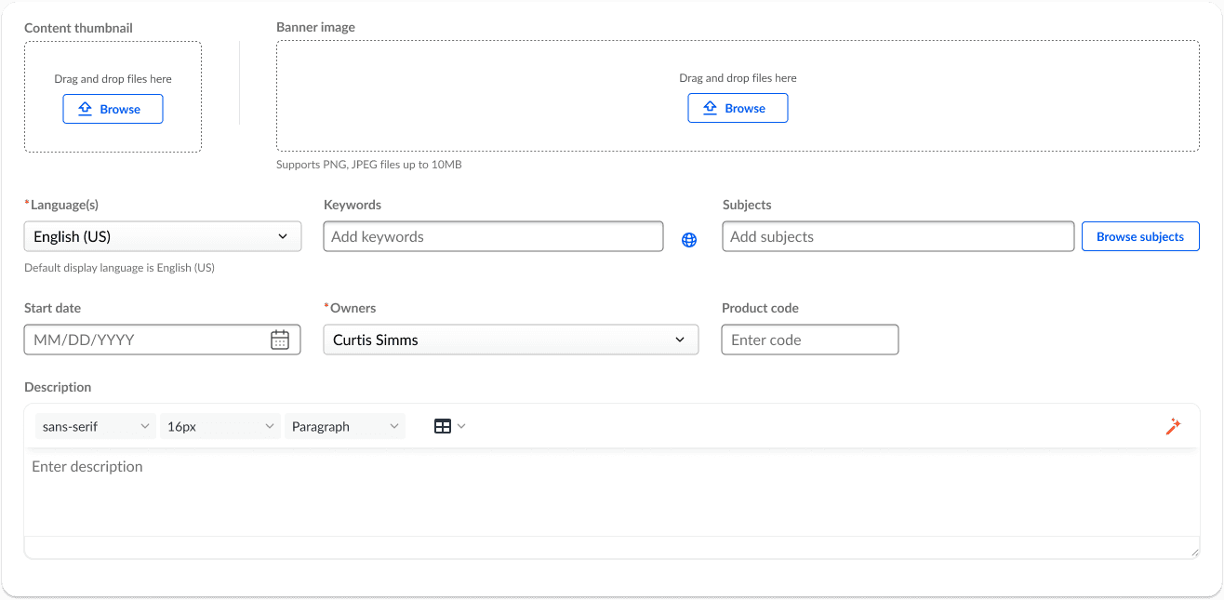Expand the Owners dropdown
1224x600 pixels.
click(511, 340)
